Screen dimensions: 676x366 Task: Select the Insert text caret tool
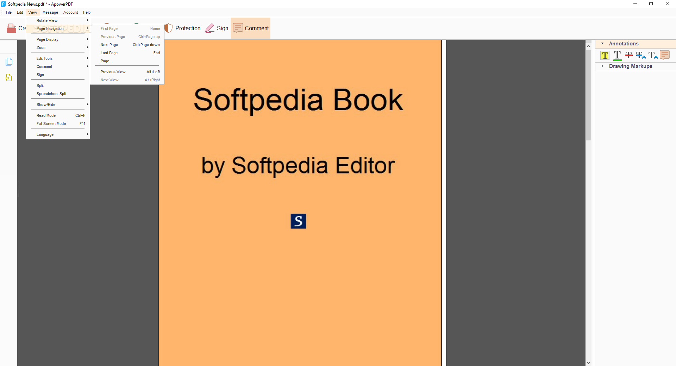[x=653, y=55]
